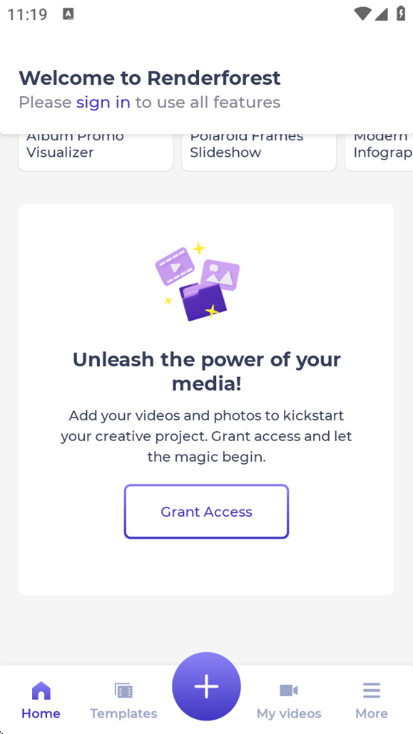
Task: Tap the battery charging status icon
Action: click(401, 13)
